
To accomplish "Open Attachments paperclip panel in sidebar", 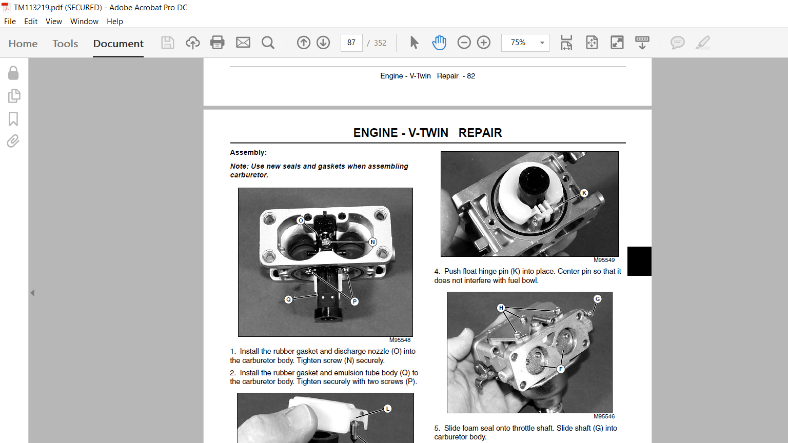I will pos(13,141).
